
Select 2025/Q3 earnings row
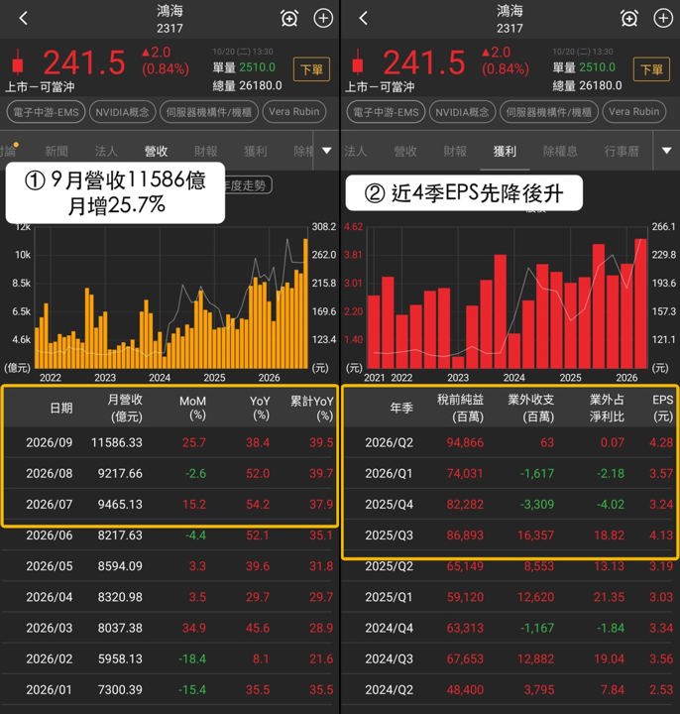click(510, 535)
